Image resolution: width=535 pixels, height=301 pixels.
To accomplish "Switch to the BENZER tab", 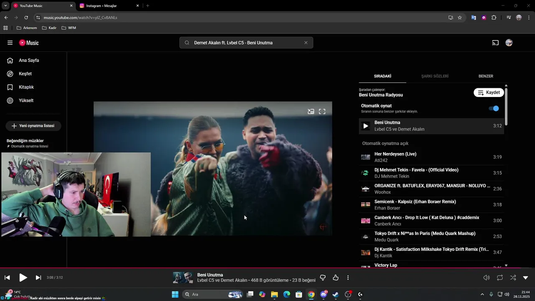I will point(486,76).
